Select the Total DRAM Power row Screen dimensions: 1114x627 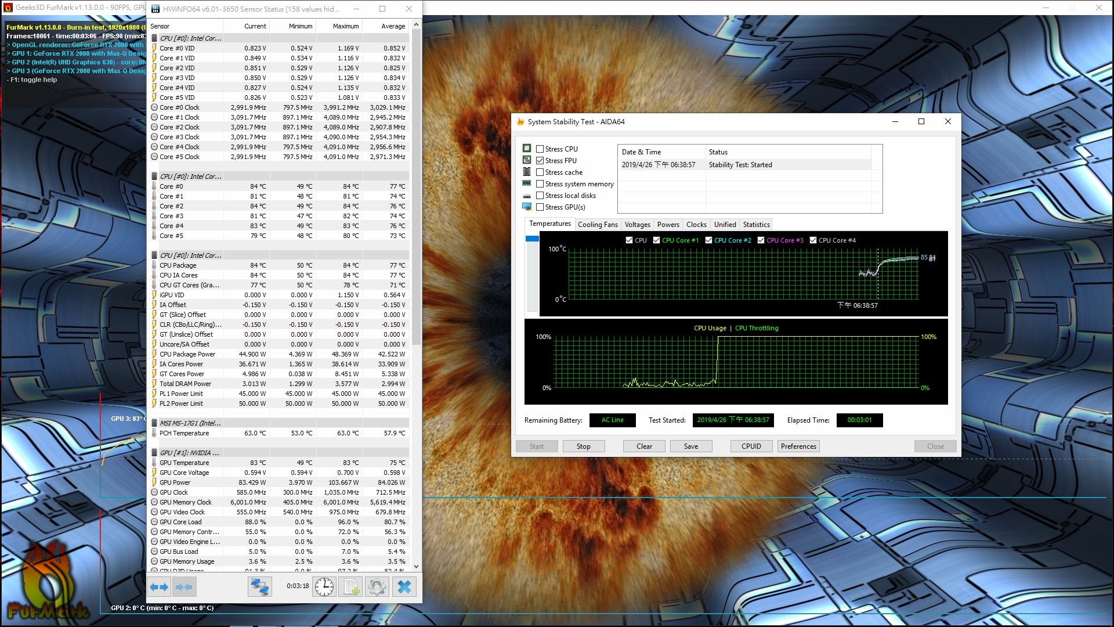tap(279, 384)
